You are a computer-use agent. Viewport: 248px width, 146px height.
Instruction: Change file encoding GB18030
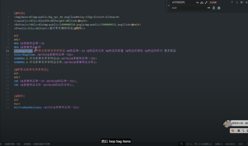(x=229, y=144)
